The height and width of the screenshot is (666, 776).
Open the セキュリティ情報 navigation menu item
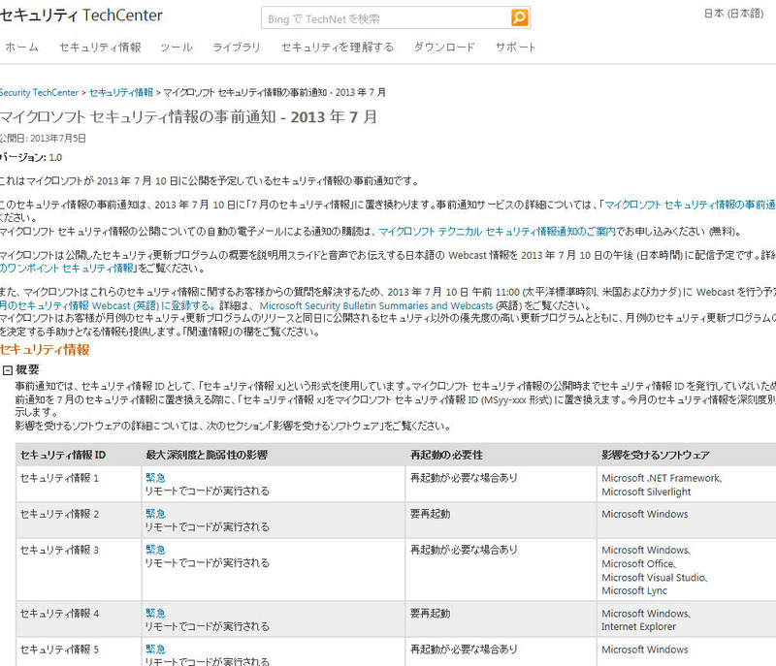pos(99,48)
